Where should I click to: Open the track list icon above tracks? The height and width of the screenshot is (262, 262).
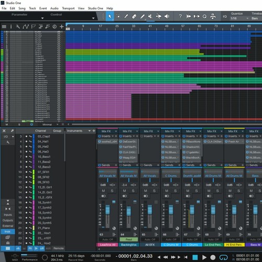pos(4,27)
